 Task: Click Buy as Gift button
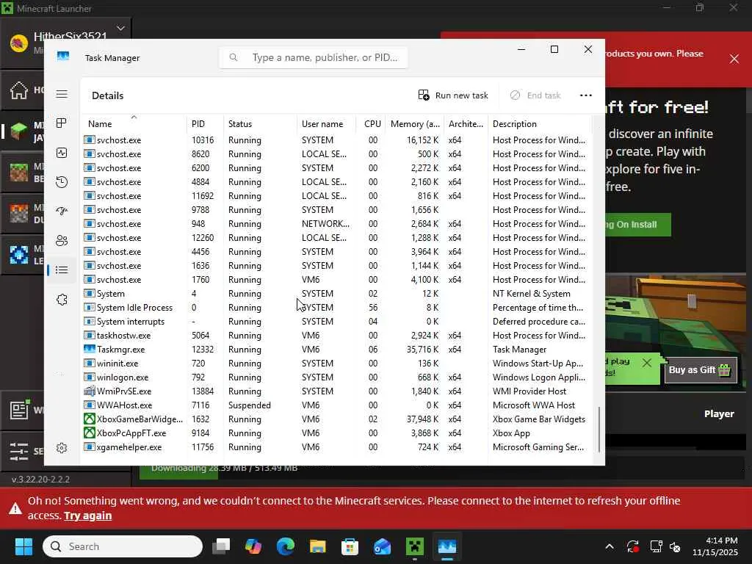tap(700, 370)
